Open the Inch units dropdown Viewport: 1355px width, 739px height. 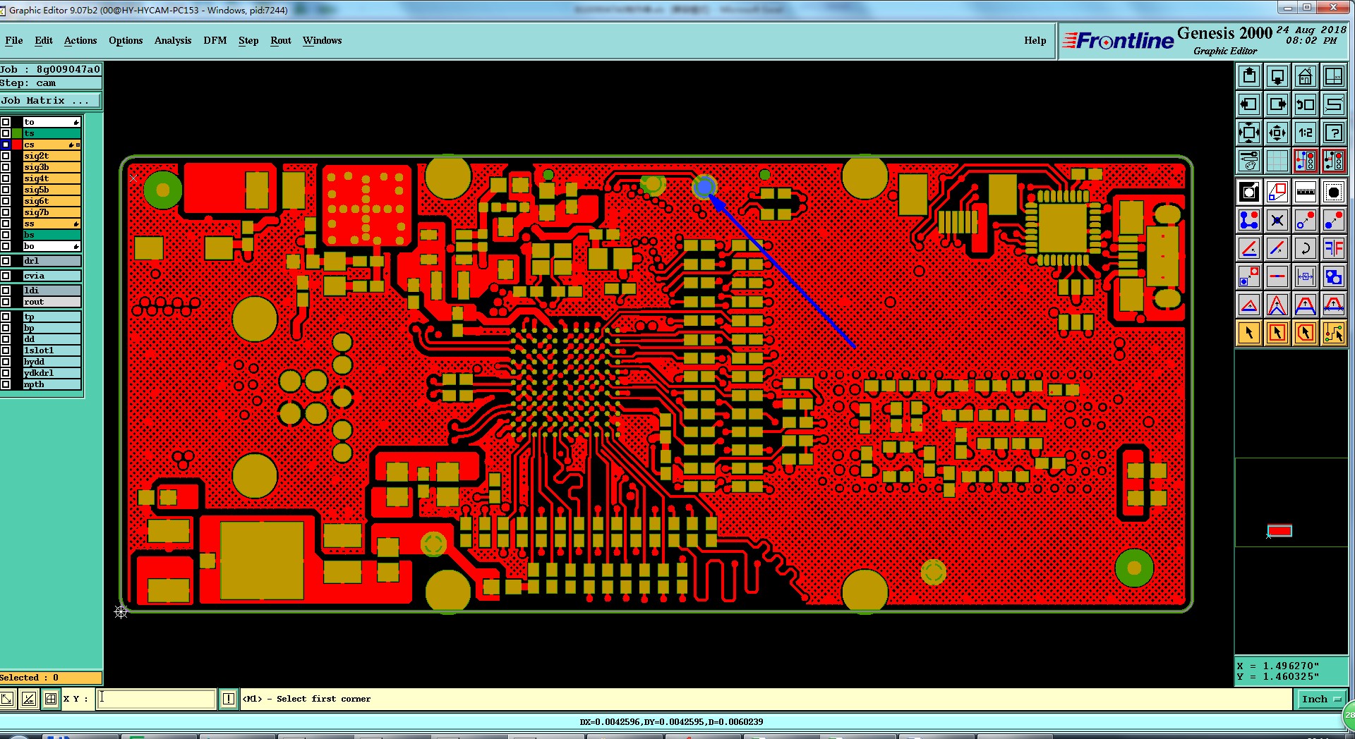click(1321, 699)
